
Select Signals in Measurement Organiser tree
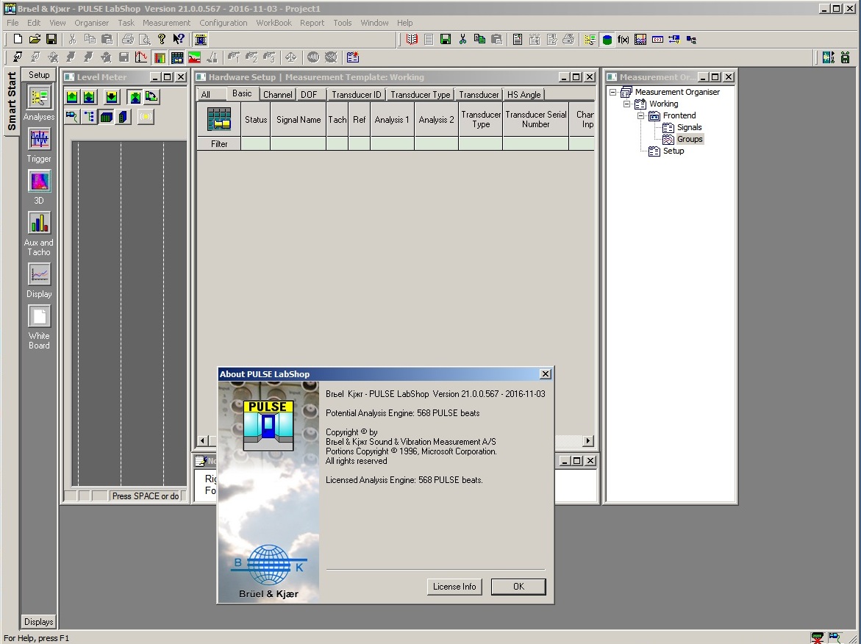point(689,127)
